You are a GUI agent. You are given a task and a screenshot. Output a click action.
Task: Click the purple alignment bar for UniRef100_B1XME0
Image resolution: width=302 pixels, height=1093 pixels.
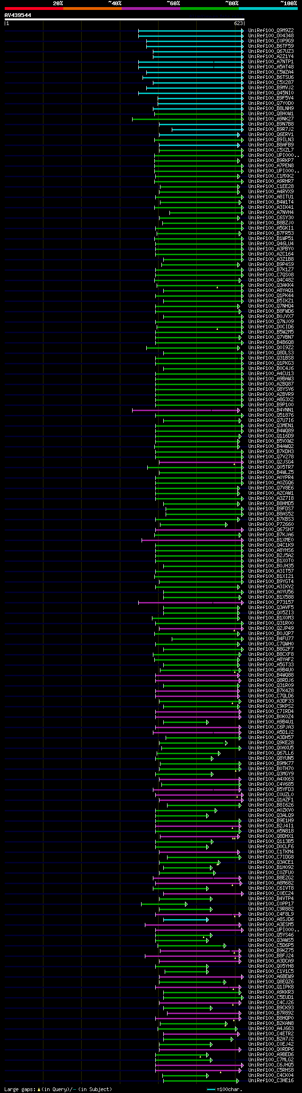point(193,540)
